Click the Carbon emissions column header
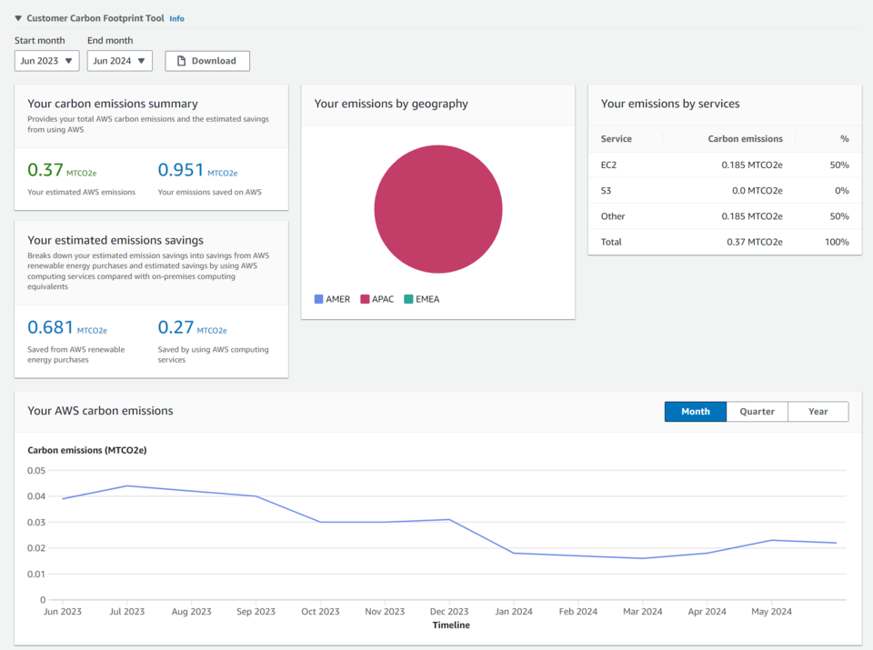873x650 pixels. 745,138
